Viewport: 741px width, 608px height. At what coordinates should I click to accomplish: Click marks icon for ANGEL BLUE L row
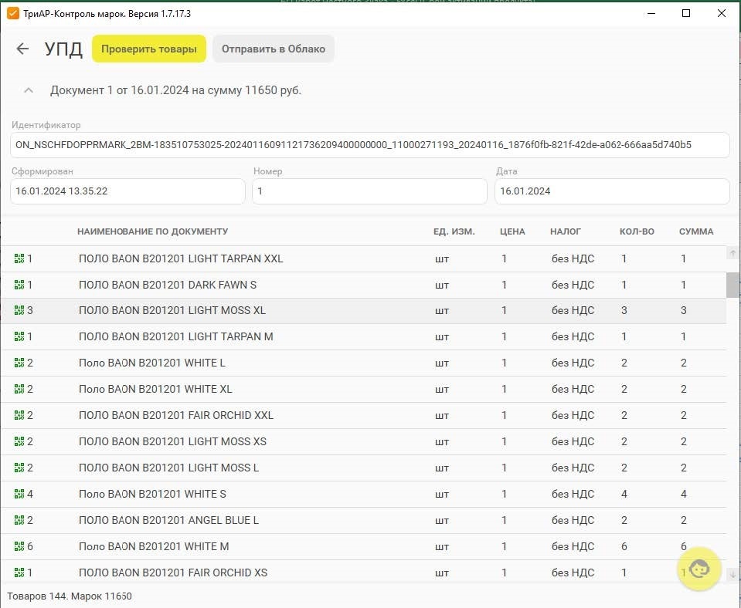(19, 520)
